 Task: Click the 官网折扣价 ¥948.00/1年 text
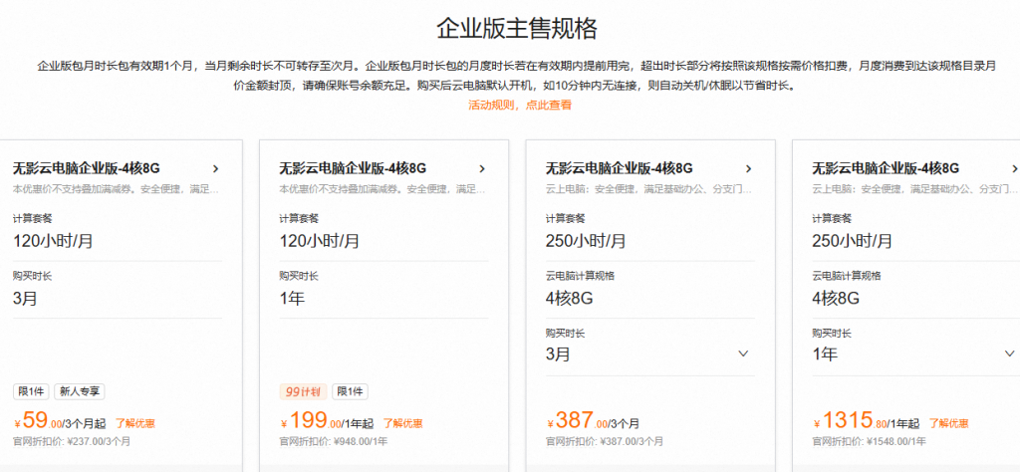click(334, 441)
